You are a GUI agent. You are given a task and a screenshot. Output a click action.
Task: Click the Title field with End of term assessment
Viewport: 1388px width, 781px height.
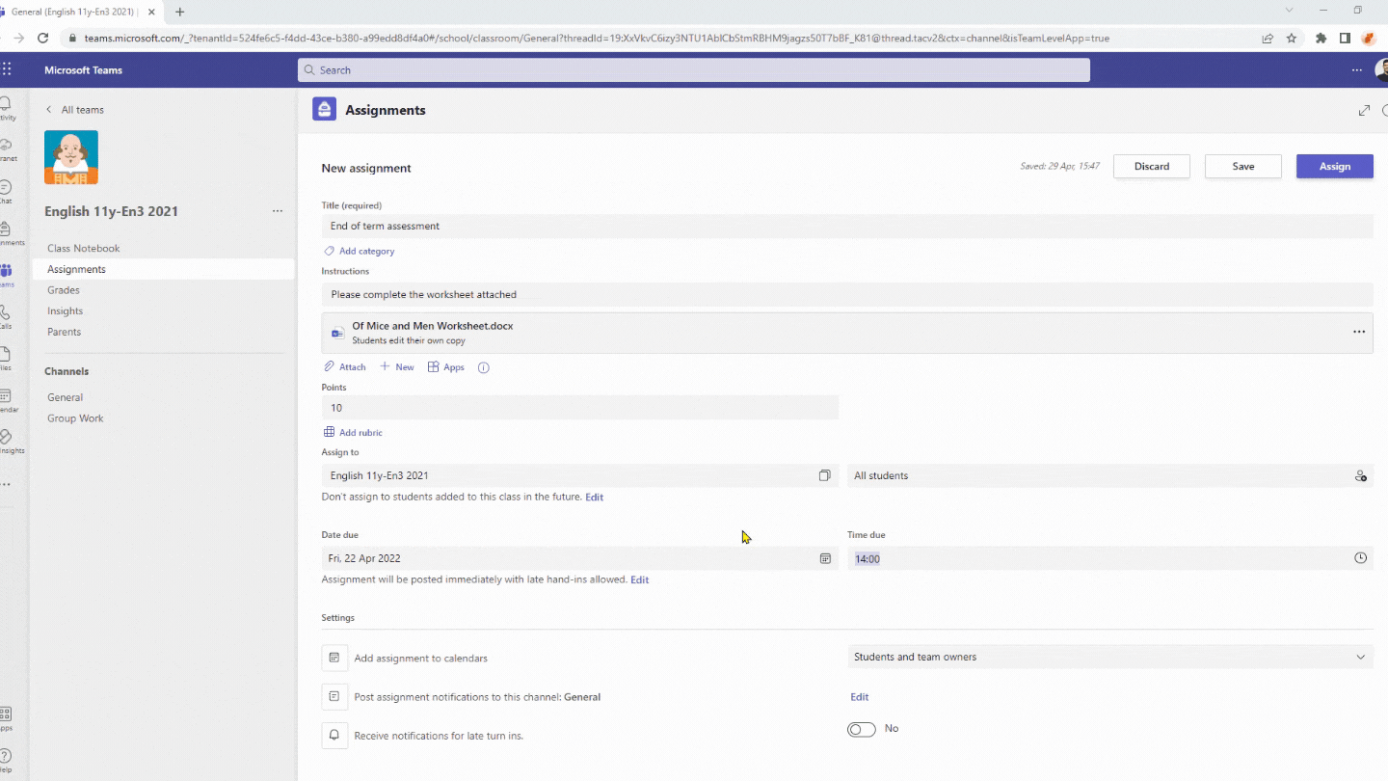(x=847, y=227)
